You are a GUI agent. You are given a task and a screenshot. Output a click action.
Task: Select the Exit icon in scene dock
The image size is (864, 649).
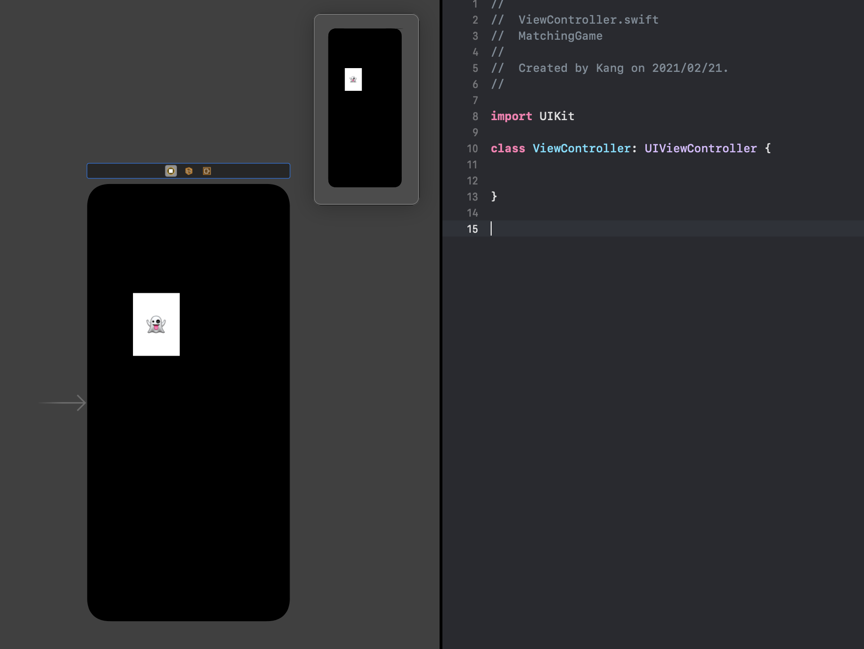pos(207,171)
